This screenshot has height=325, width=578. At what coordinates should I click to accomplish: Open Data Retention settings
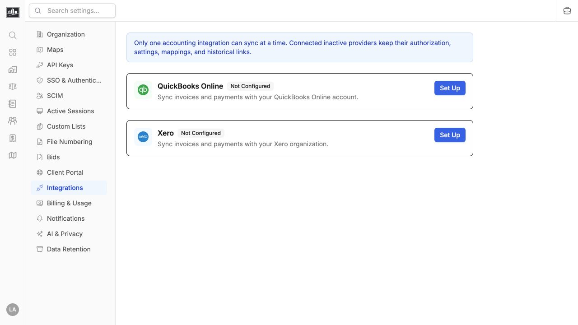click(69, 249)
